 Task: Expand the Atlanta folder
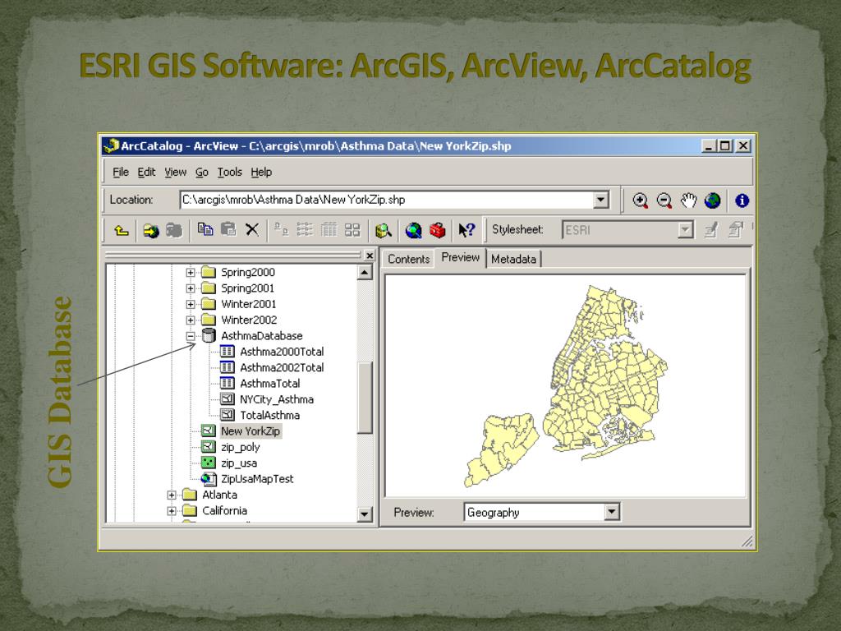coord(171,495)
